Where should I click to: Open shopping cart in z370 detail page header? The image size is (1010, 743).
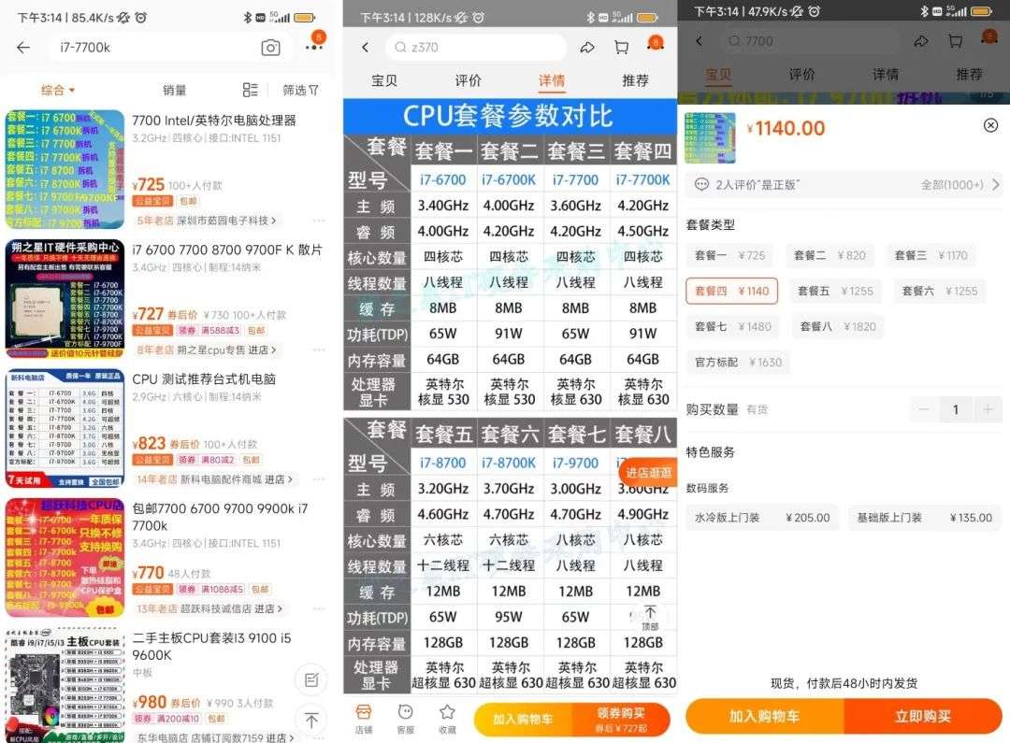click(x=622, y=47)
